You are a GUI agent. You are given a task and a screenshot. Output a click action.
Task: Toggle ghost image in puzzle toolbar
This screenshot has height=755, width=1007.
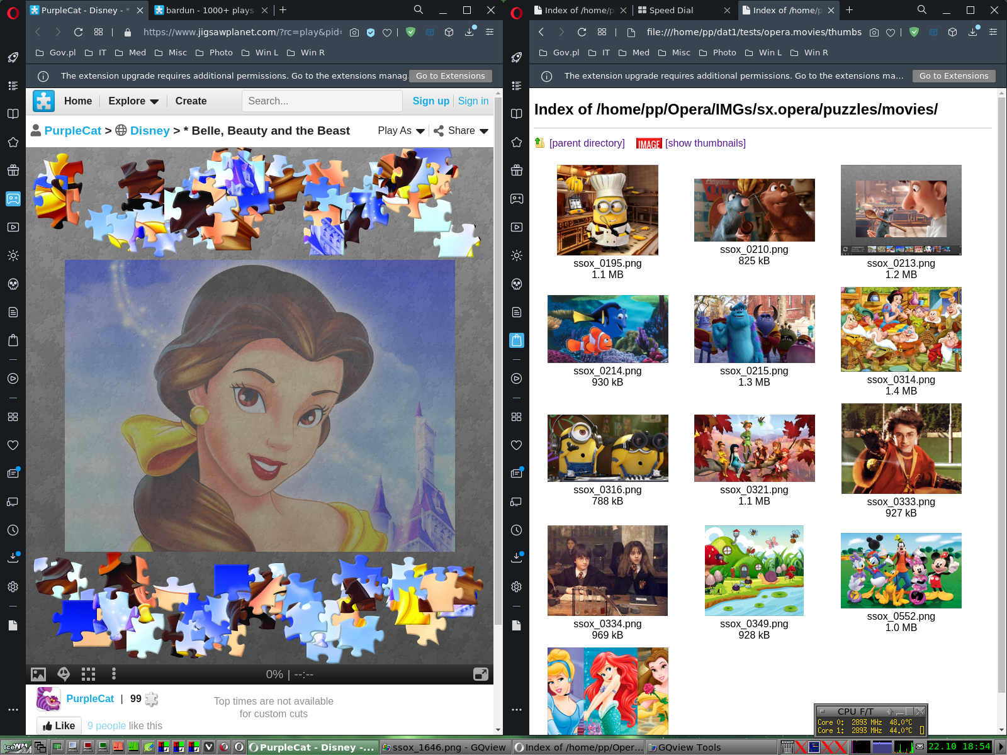tap(64, 674)
